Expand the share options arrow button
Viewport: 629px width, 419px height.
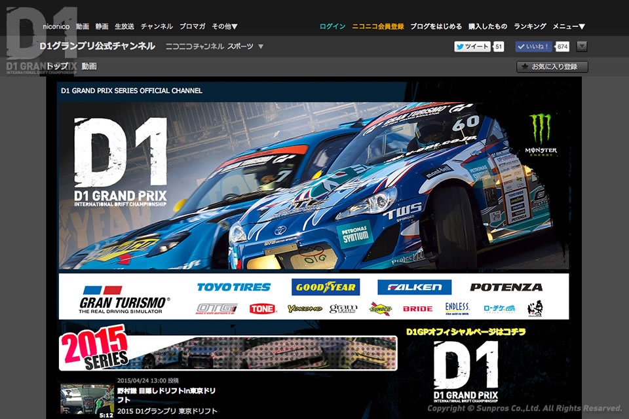pyautogui.click(x=582, y=46)
